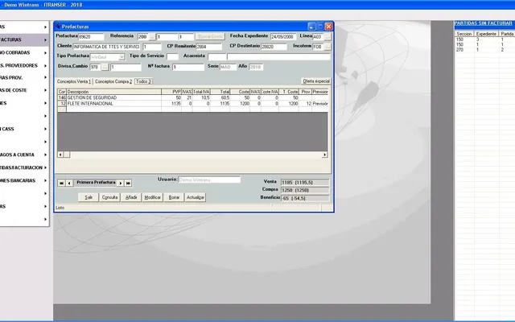The height and width of the screenshot is (322, 515).
Task: Switch to the Todos tab
Action: [143, 81]
